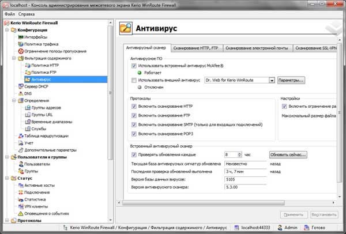
Task: Toggle POP3 scanning checkbox
Action: [134, 134]
